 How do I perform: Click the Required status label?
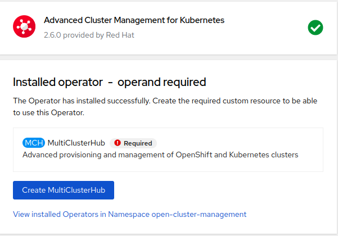138,143
